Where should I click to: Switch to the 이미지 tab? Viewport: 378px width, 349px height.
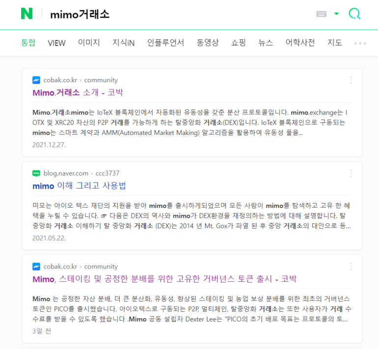coord(89,43)
